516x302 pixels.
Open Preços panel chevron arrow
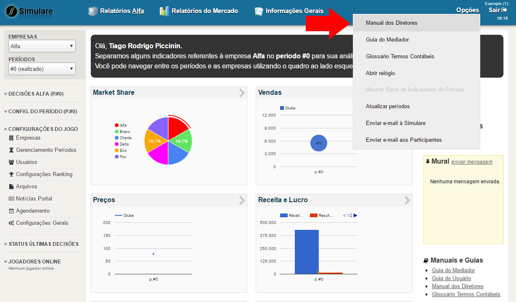(242, 200)
